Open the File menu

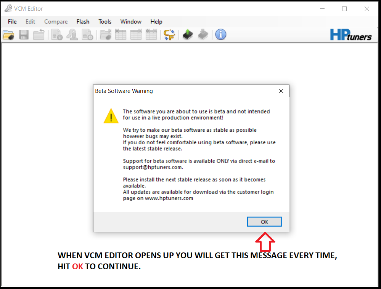(x=12, y=22)
